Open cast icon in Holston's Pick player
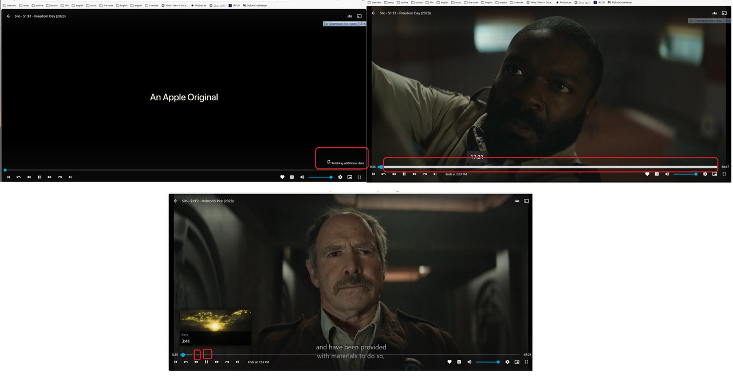This screenshot has height=378, width=733. click(527, 201)
